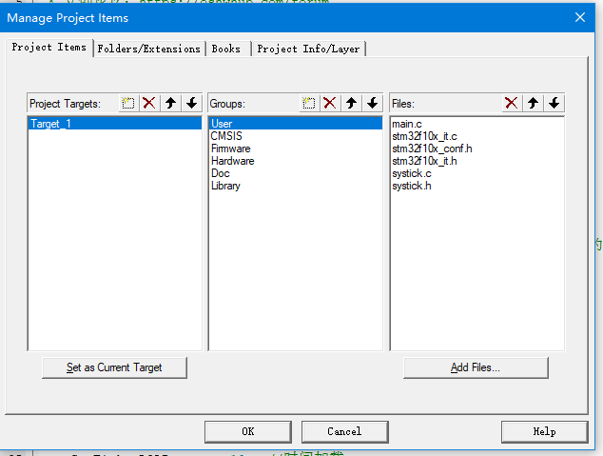Switch to Project Items tab
The image size is (603, 456).
[x=49, y=48]
